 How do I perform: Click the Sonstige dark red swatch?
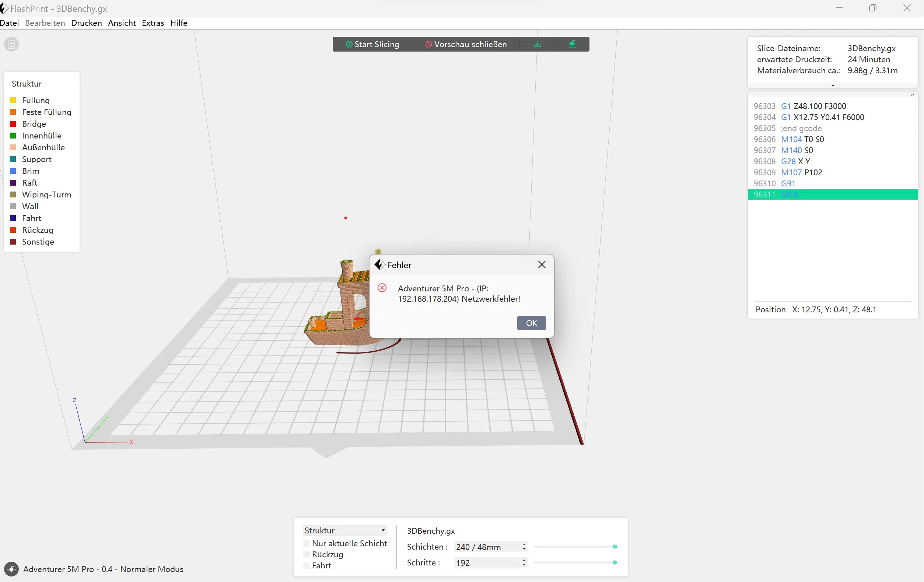pos(13,242)
